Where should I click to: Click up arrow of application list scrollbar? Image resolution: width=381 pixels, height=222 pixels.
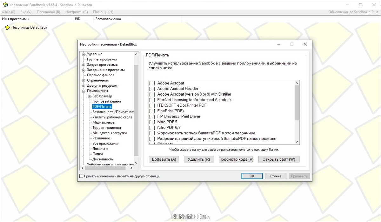[297, 83]
